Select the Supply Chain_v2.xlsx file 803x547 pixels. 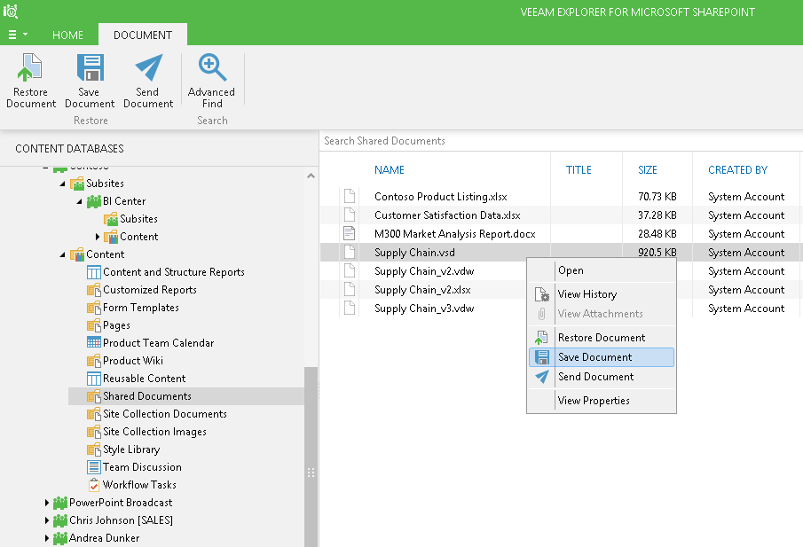422,290
